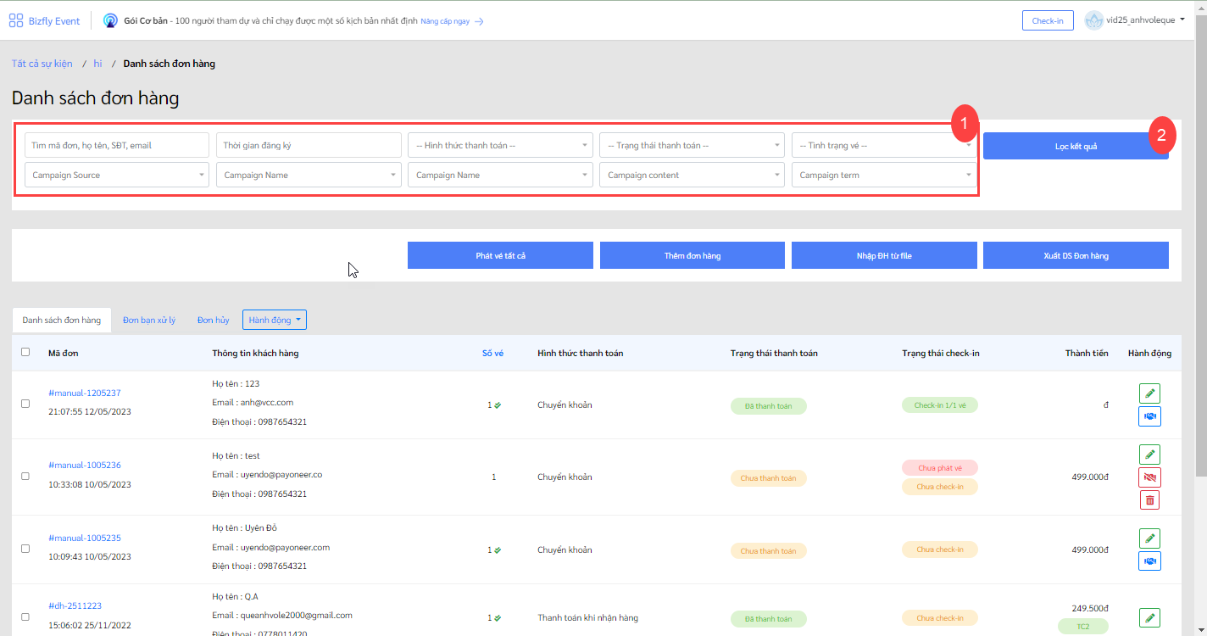The height and width of the screenshot is (636, 1207).
Task: Export list via Xuất DS Đơn hàng
Action: pos(1076,255)
